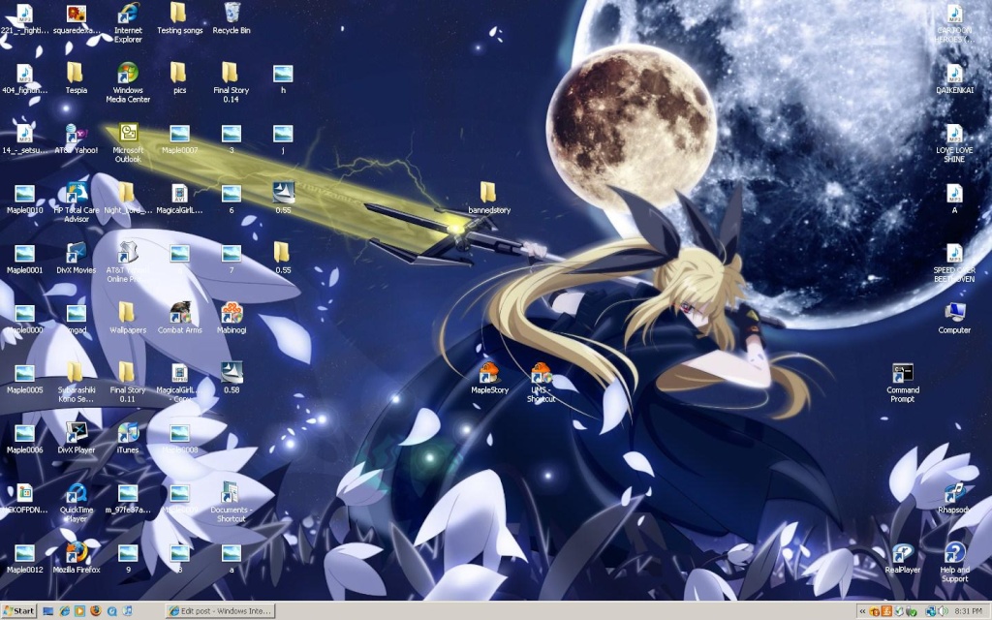Select the imgad image file
992x620 pixels.
click(x=76, y=318)
